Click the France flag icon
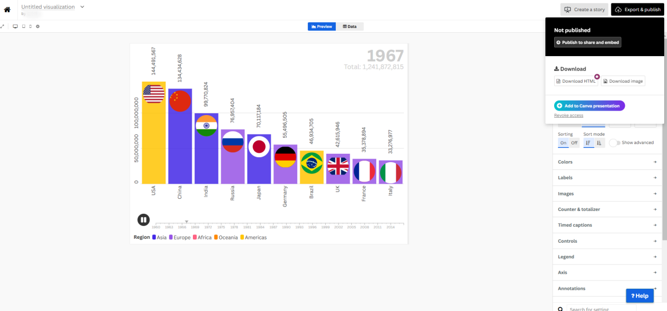 pyautogui.click(x=364, y=171)
